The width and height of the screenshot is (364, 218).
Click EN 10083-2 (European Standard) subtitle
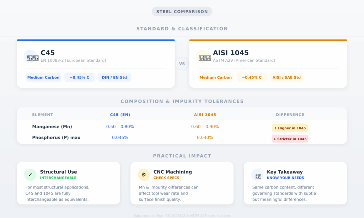(73, 60)
